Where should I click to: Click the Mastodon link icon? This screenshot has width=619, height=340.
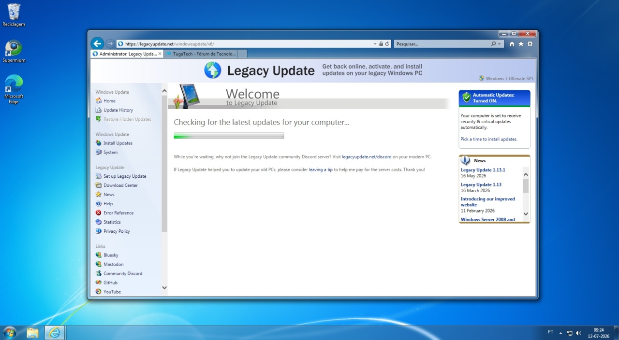coord(99,264)
